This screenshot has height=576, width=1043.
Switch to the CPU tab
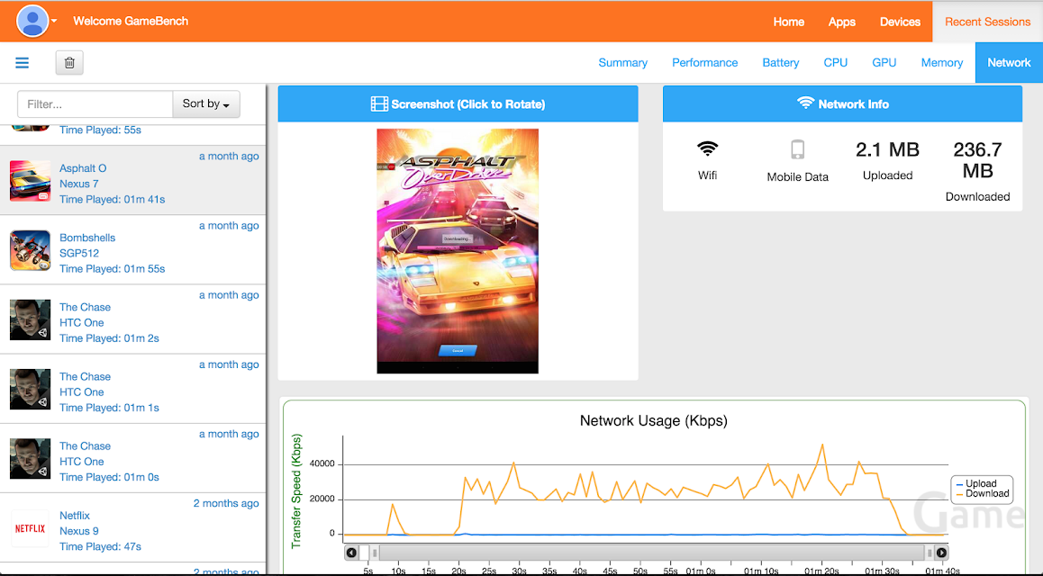point(836,62)
